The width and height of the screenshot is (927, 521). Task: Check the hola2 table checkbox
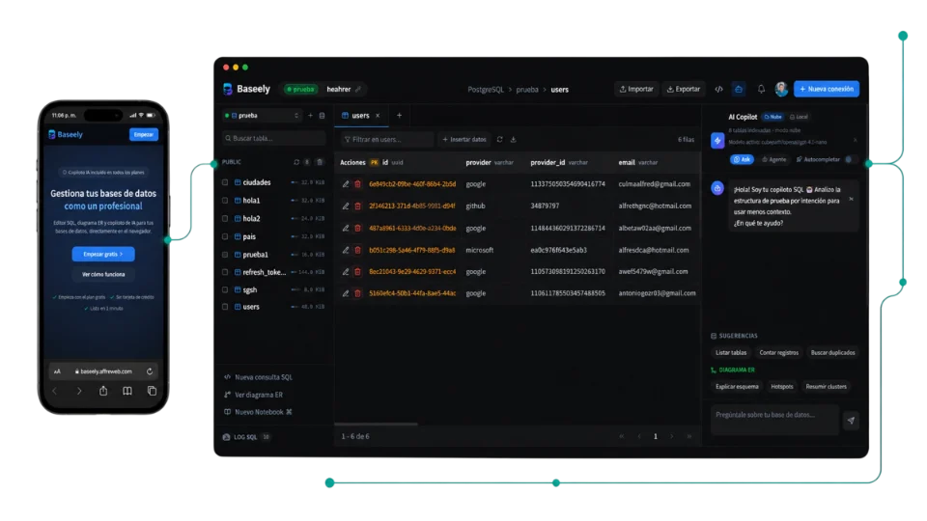pyautogui.click(x=225, y=219)
